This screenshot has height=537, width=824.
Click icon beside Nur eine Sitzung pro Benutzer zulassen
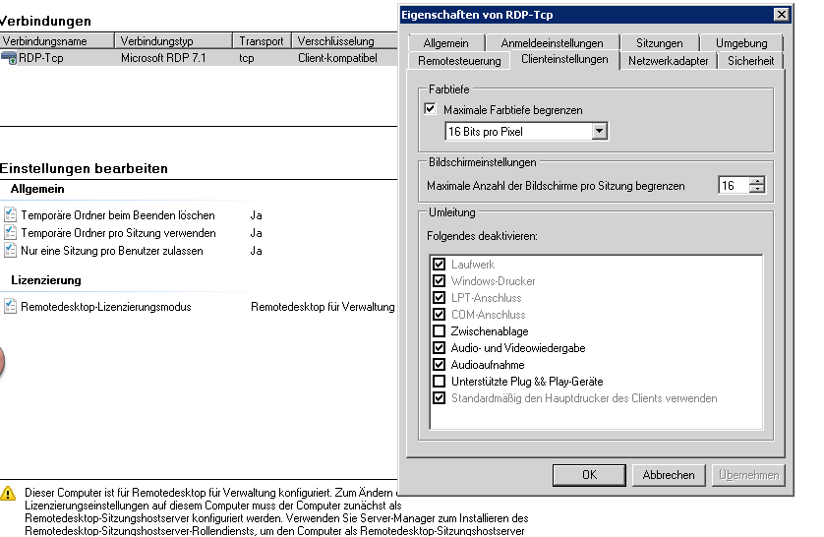pyautogui.click(x=10, y=251)
